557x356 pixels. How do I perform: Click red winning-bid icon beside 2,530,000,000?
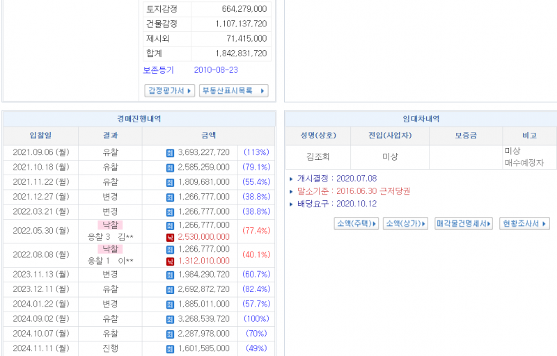(170, 238)
